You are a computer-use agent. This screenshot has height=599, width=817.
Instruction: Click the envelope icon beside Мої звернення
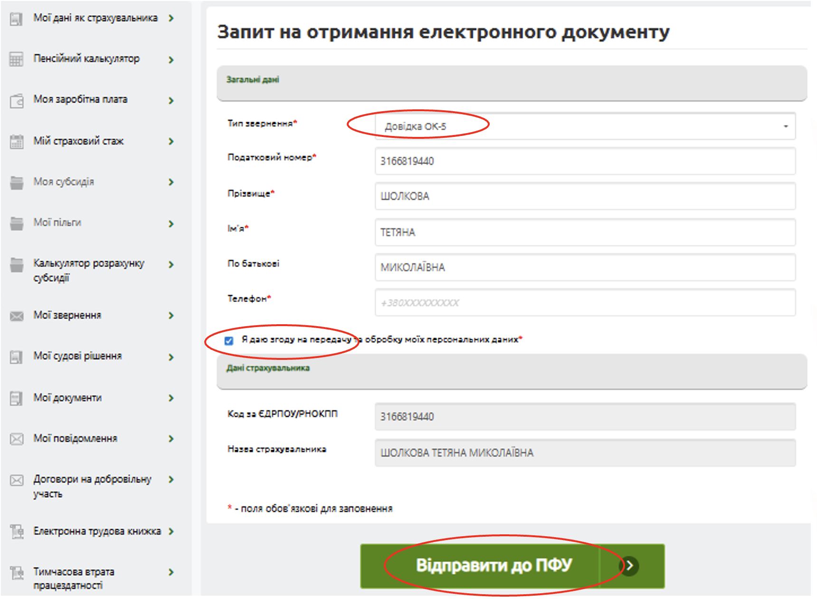coord(17,316)
